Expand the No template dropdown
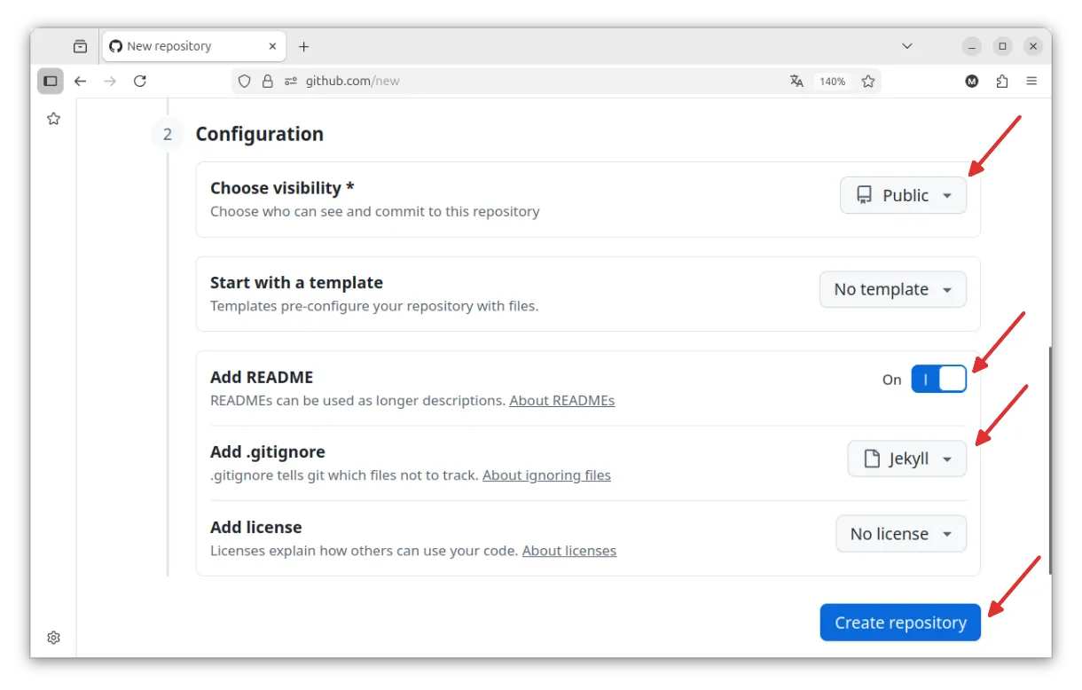This screenshot has height=690, width=1082. [x=892, y=289]
